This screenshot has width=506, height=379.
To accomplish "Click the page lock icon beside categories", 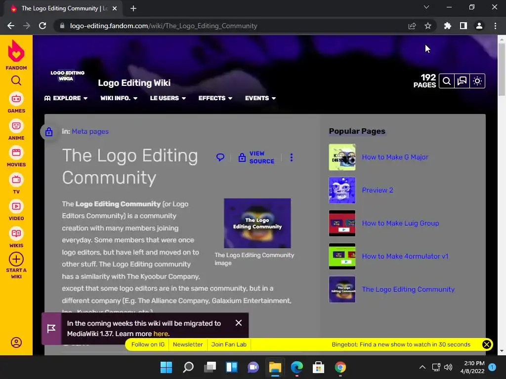I will 49,131.
